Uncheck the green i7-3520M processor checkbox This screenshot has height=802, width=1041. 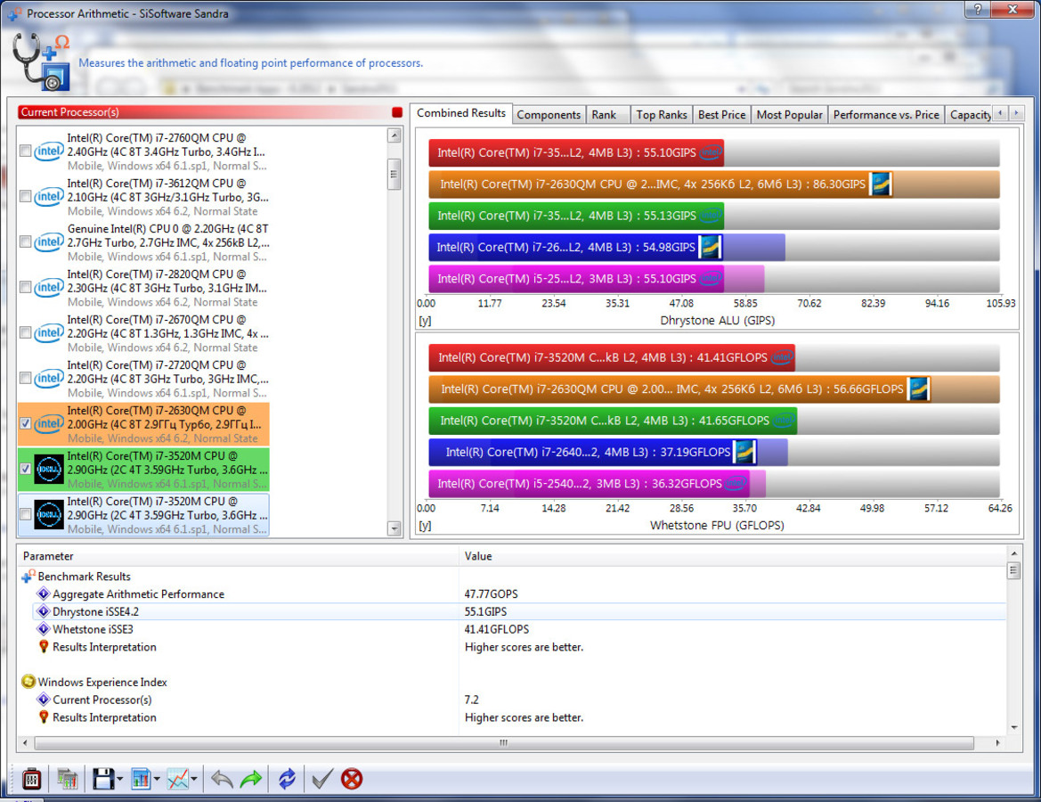coord(25,469)
